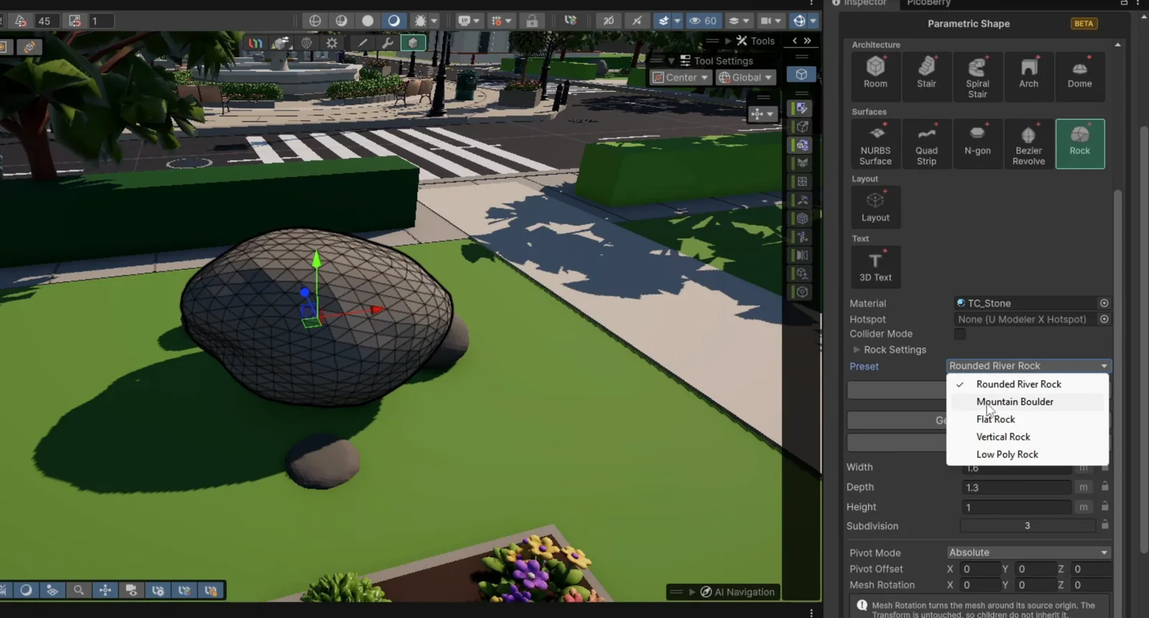Image resolution: width=1149 pixels, height=618 pixels.
Task: Pick the Quad Strip surface
Action: point(926,144)
